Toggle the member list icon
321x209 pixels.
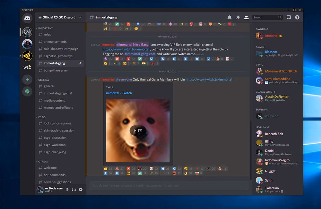[x=246, y=17]
